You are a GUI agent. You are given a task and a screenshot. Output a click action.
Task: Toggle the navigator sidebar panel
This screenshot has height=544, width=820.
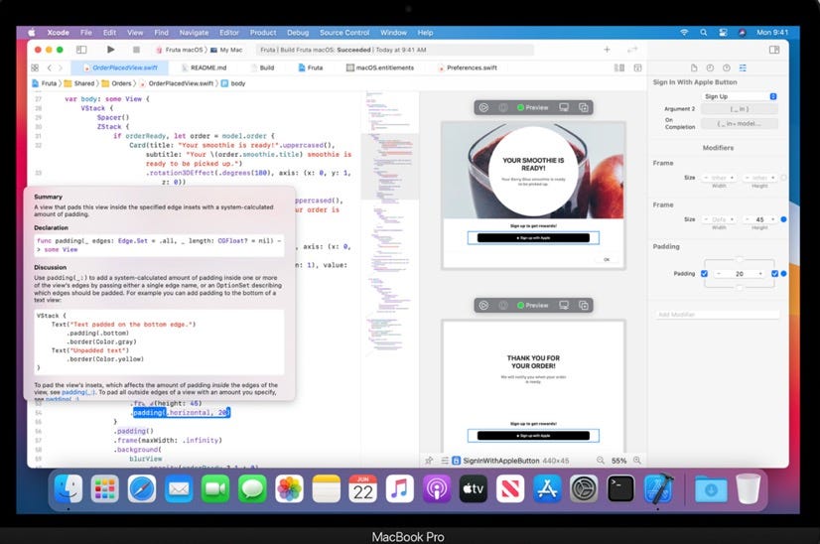click(x=81, y=50)
